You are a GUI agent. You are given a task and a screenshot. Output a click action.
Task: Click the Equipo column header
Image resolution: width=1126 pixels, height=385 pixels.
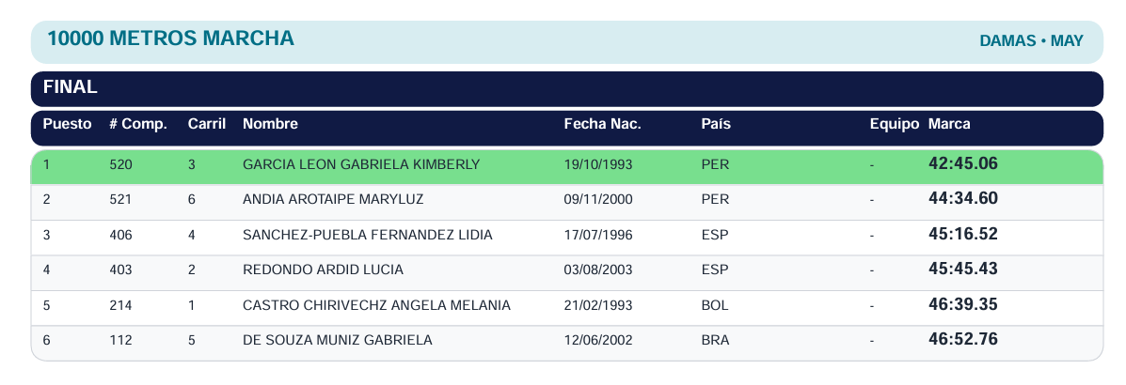[894, 124]
